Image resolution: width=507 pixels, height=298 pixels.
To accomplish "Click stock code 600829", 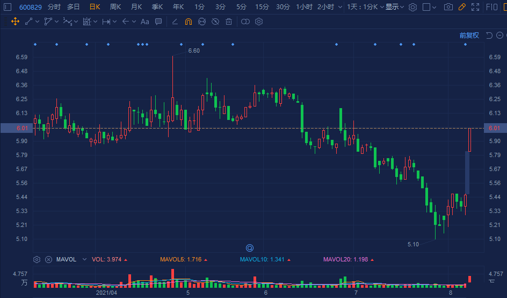I will (31, 7).
